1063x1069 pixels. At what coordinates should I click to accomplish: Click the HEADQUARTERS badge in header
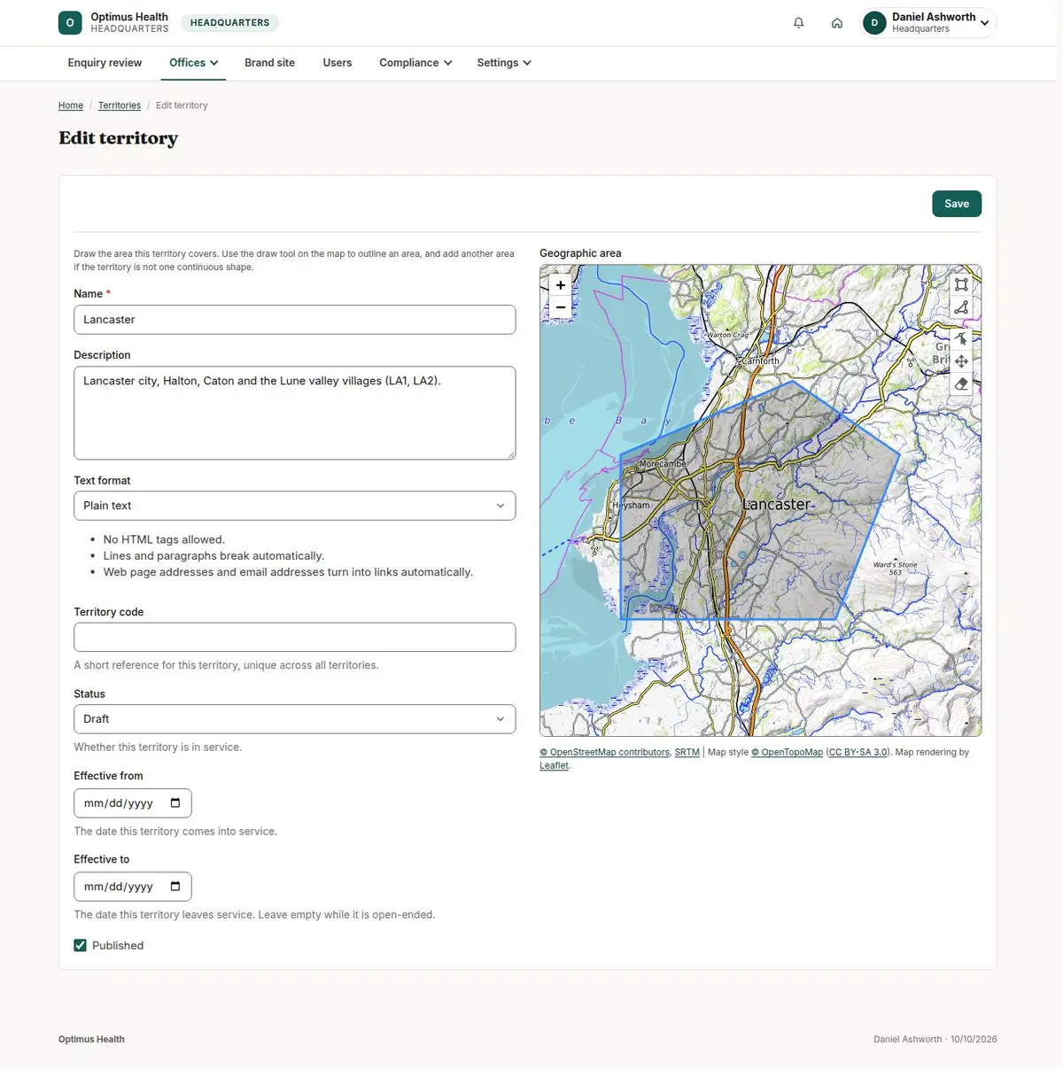click(230, 23)
